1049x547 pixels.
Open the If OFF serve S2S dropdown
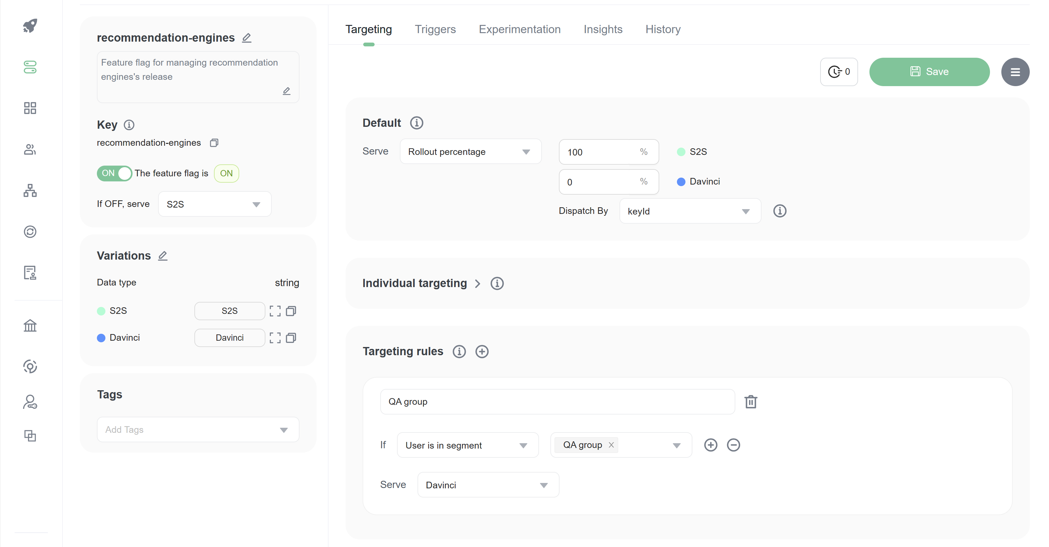click(215, 204)
